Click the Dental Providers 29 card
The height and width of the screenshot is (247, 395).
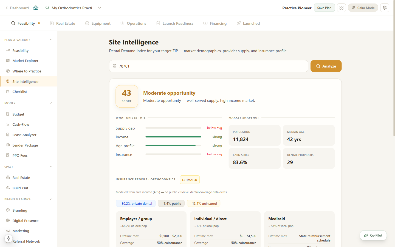[x=309, y=158]
